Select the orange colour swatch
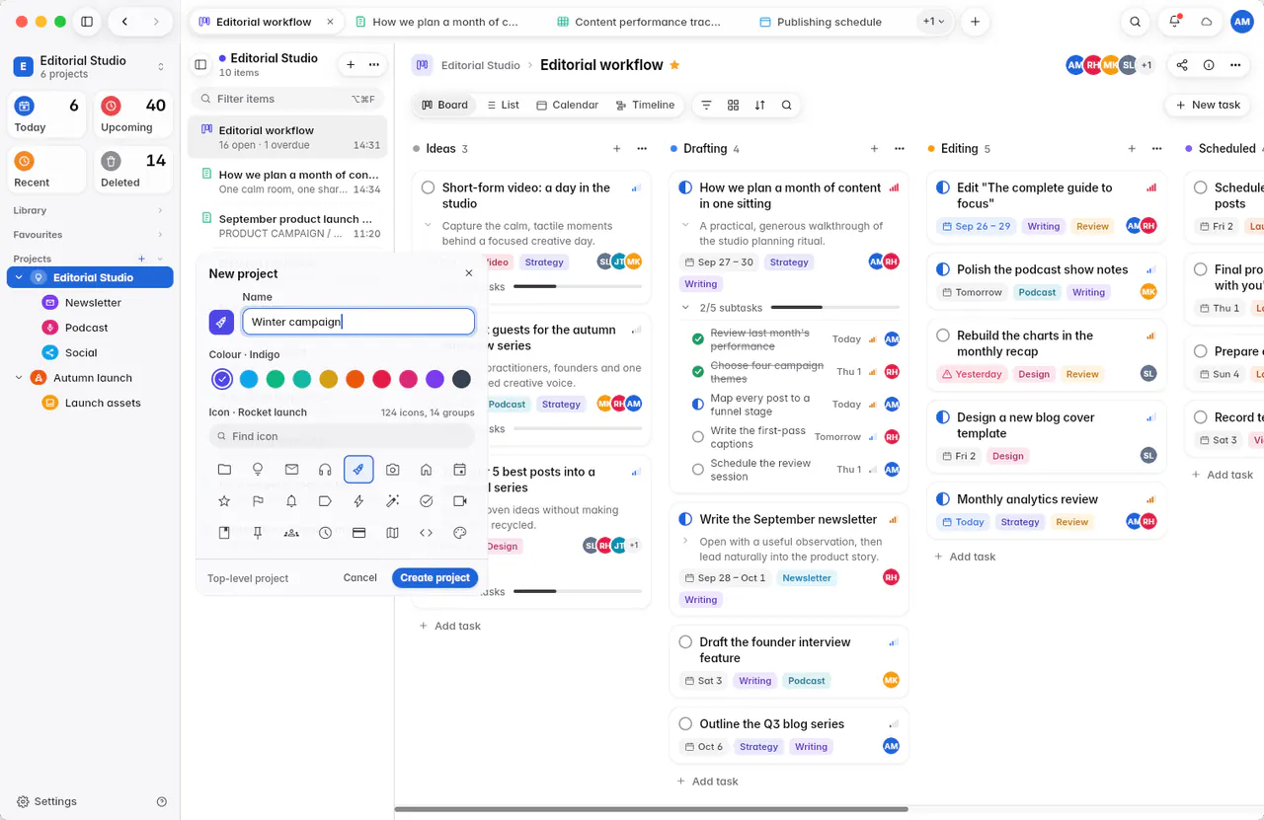Screen dimensions: 1264x820 [x=355, y=379]
